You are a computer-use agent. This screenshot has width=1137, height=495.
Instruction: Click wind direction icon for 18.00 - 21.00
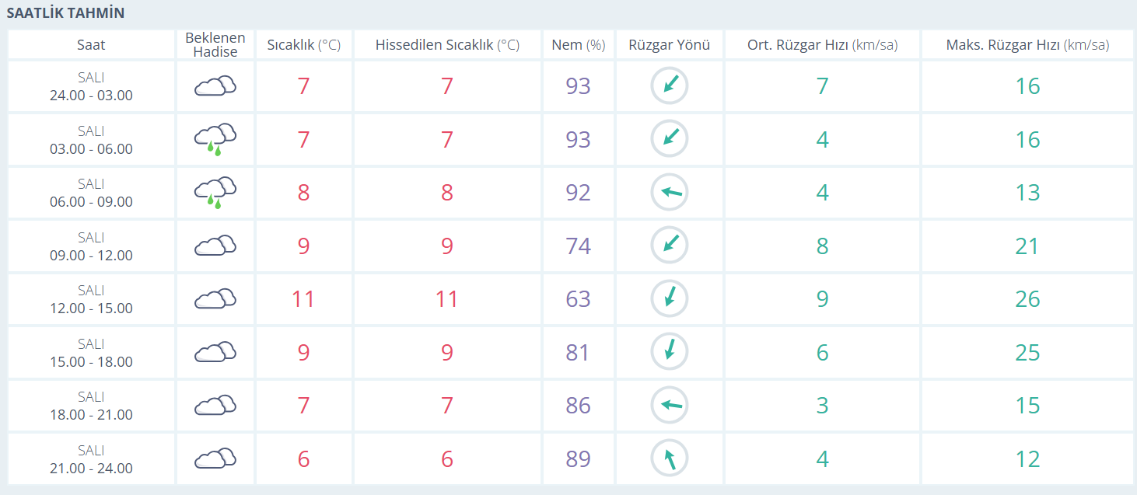pos(670,405)
